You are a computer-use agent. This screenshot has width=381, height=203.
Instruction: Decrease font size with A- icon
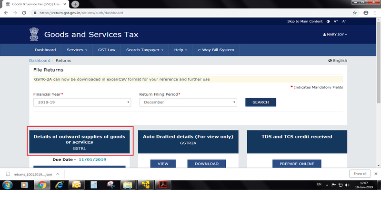[x=344, y=21]
